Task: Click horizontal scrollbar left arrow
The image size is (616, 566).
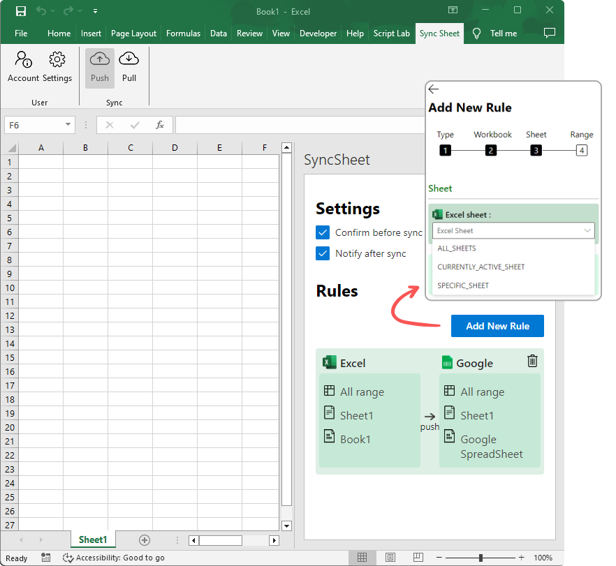Action: coord(193,540)
